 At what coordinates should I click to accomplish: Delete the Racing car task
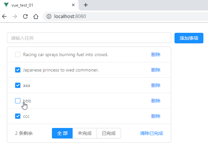[156, 54]
